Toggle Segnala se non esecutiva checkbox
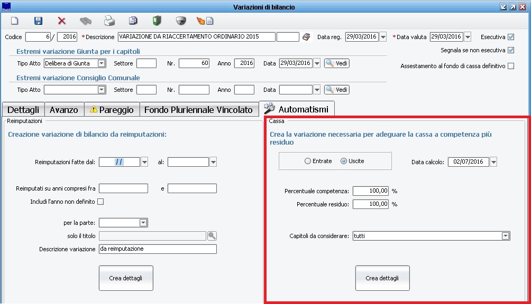 click(511, 50)
